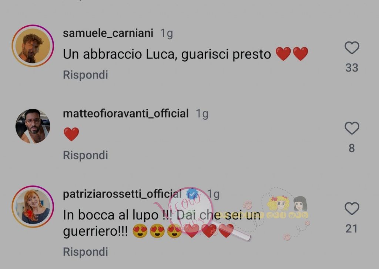Like samuele_carniani's comment with the heart

[x=352, y=48]
